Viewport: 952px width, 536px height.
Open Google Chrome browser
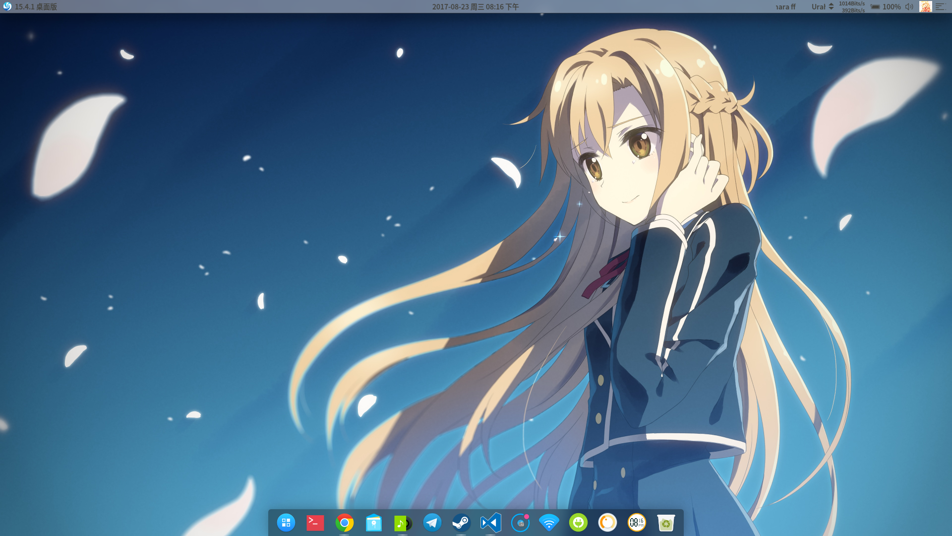click(345, 522)
